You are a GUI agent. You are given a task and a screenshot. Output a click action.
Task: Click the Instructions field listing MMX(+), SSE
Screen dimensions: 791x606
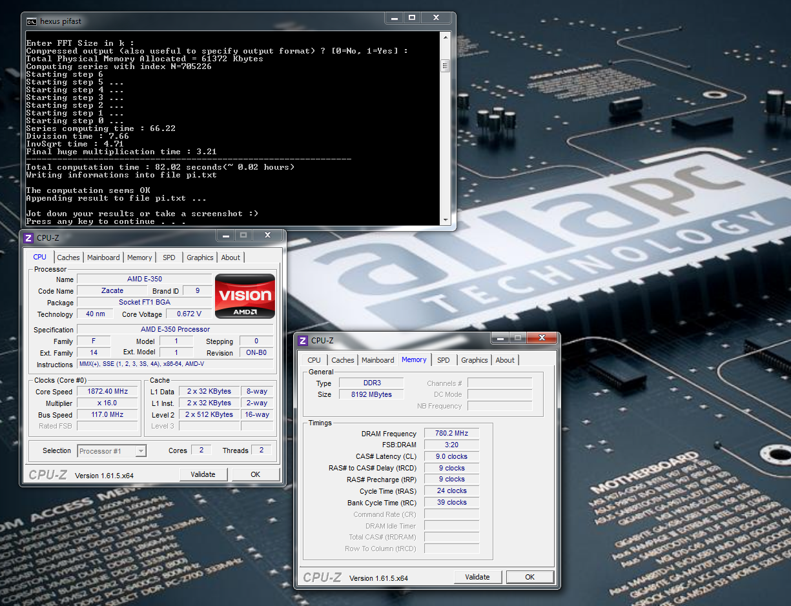[x=175, y=364]
